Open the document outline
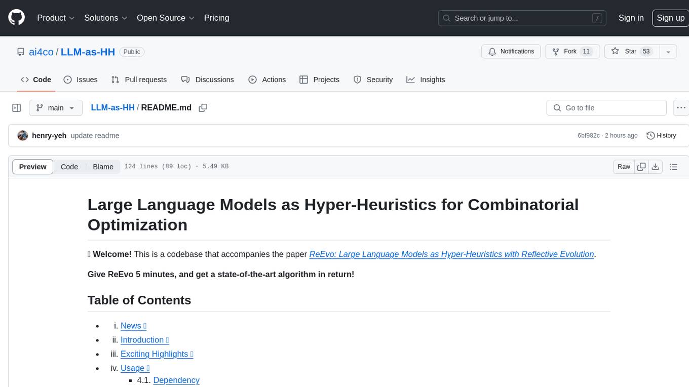Viewport: 689px width, 387px height. coord(673,167)
